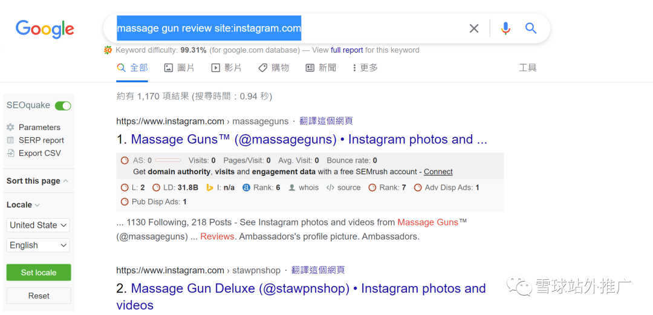The image size is (653, 315).
Task: Click the Reset button
Action: click(x=39, y=296)
